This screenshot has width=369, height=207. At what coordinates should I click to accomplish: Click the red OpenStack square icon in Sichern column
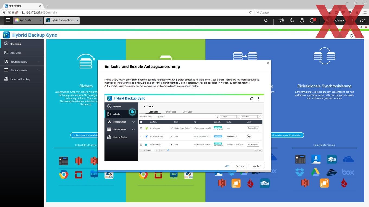point(79,175)
